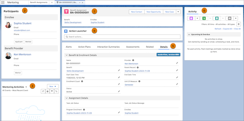
Task: Show info for Parent Record field
Action: coord(138,67)
